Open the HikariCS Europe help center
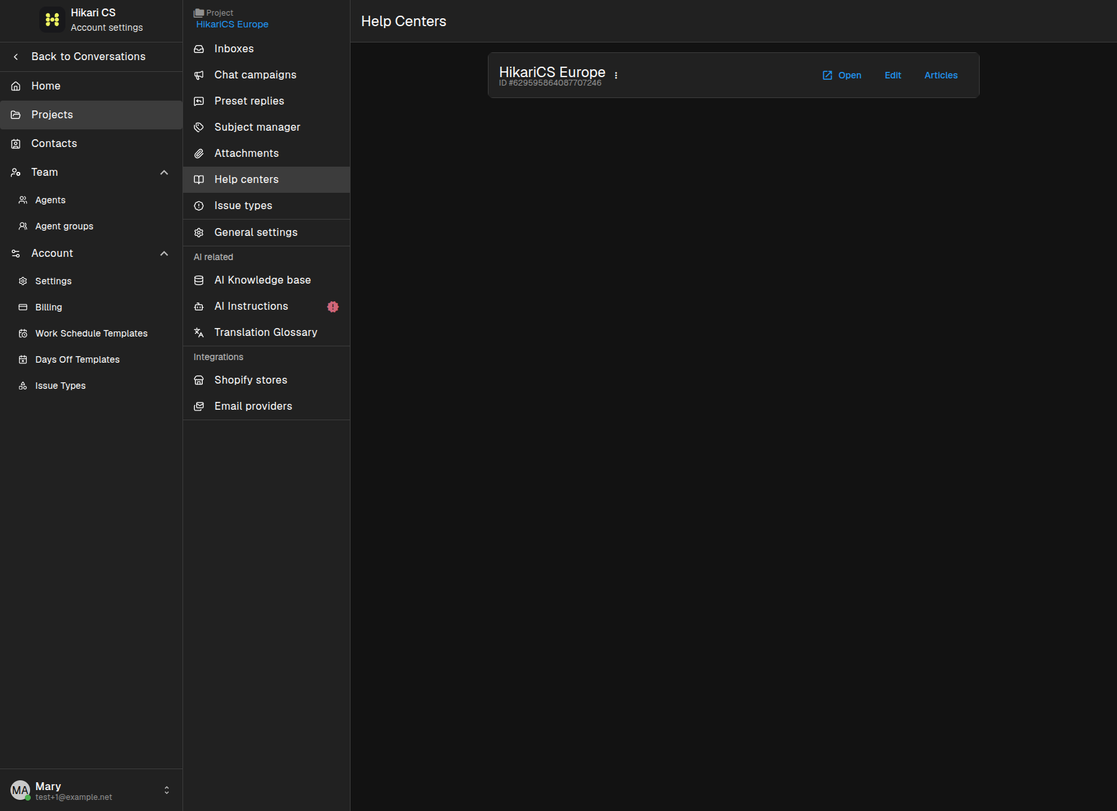 coord(842,75)
